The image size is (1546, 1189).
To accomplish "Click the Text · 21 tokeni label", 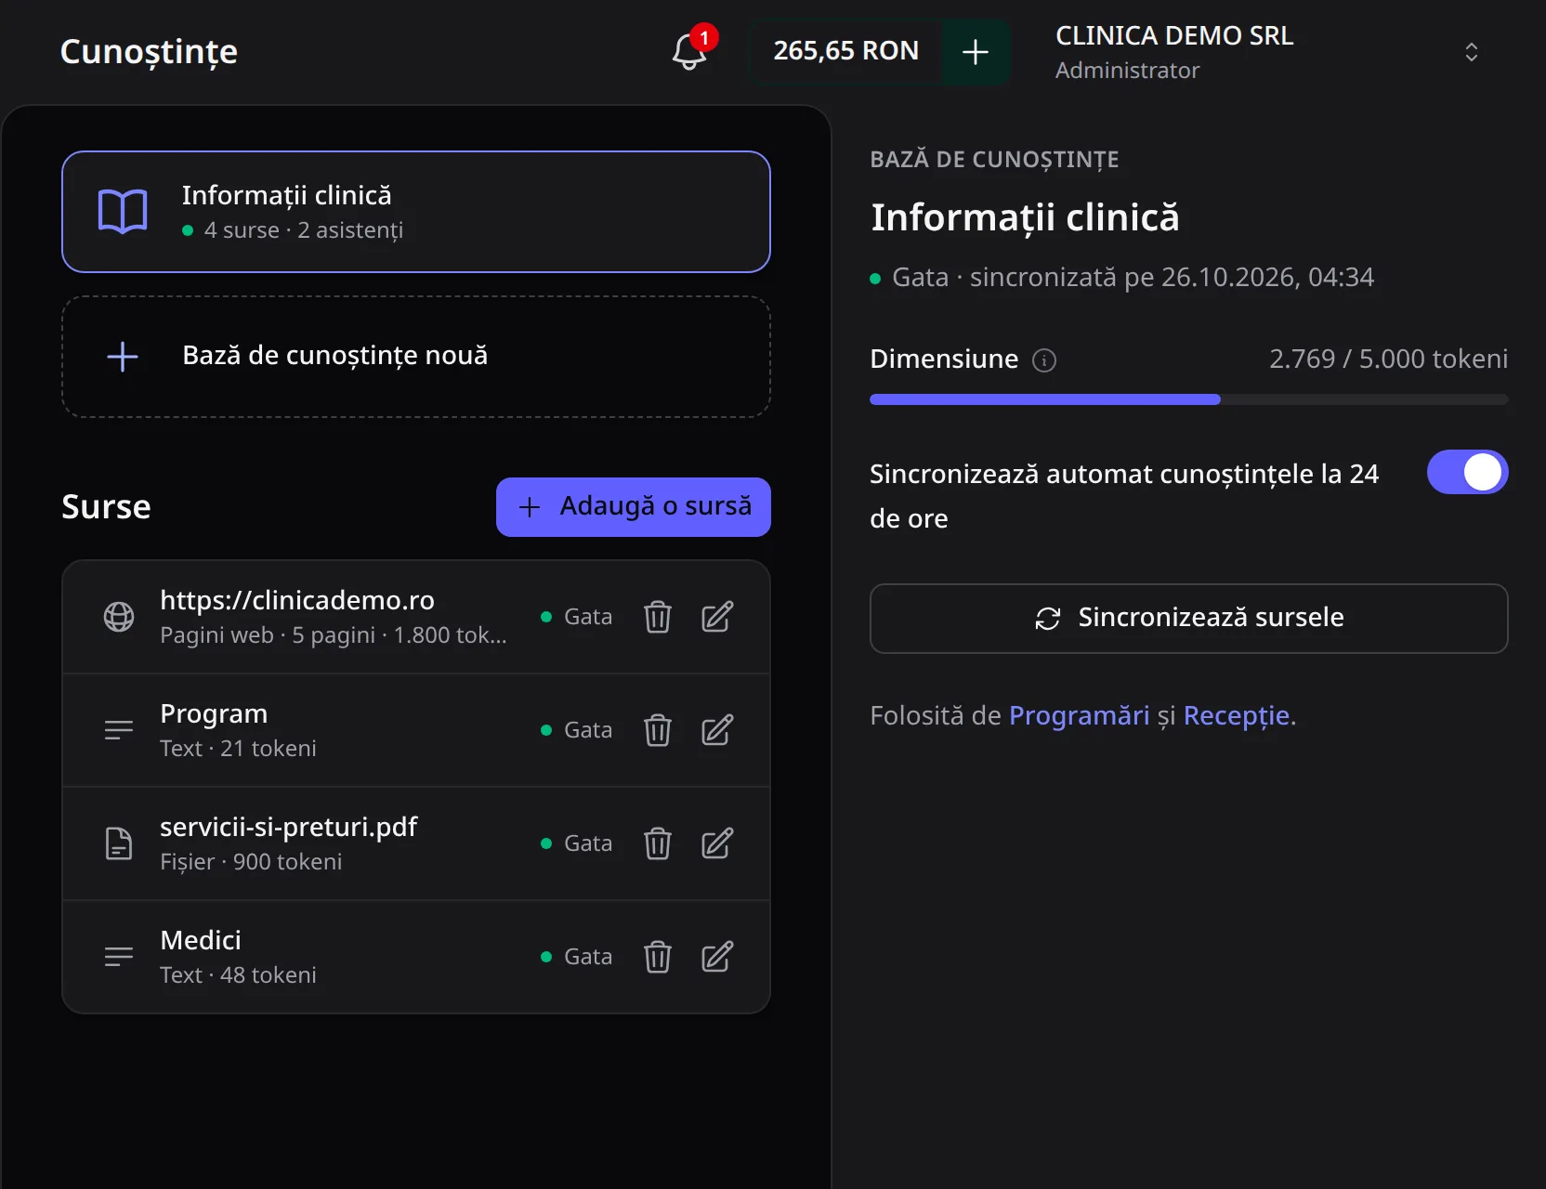I will pos(238,749).
